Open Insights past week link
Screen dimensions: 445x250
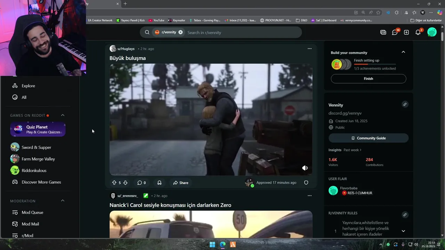(x=353, y=150)
